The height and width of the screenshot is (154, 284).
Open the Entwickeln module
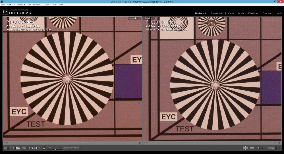click(217, 13)
